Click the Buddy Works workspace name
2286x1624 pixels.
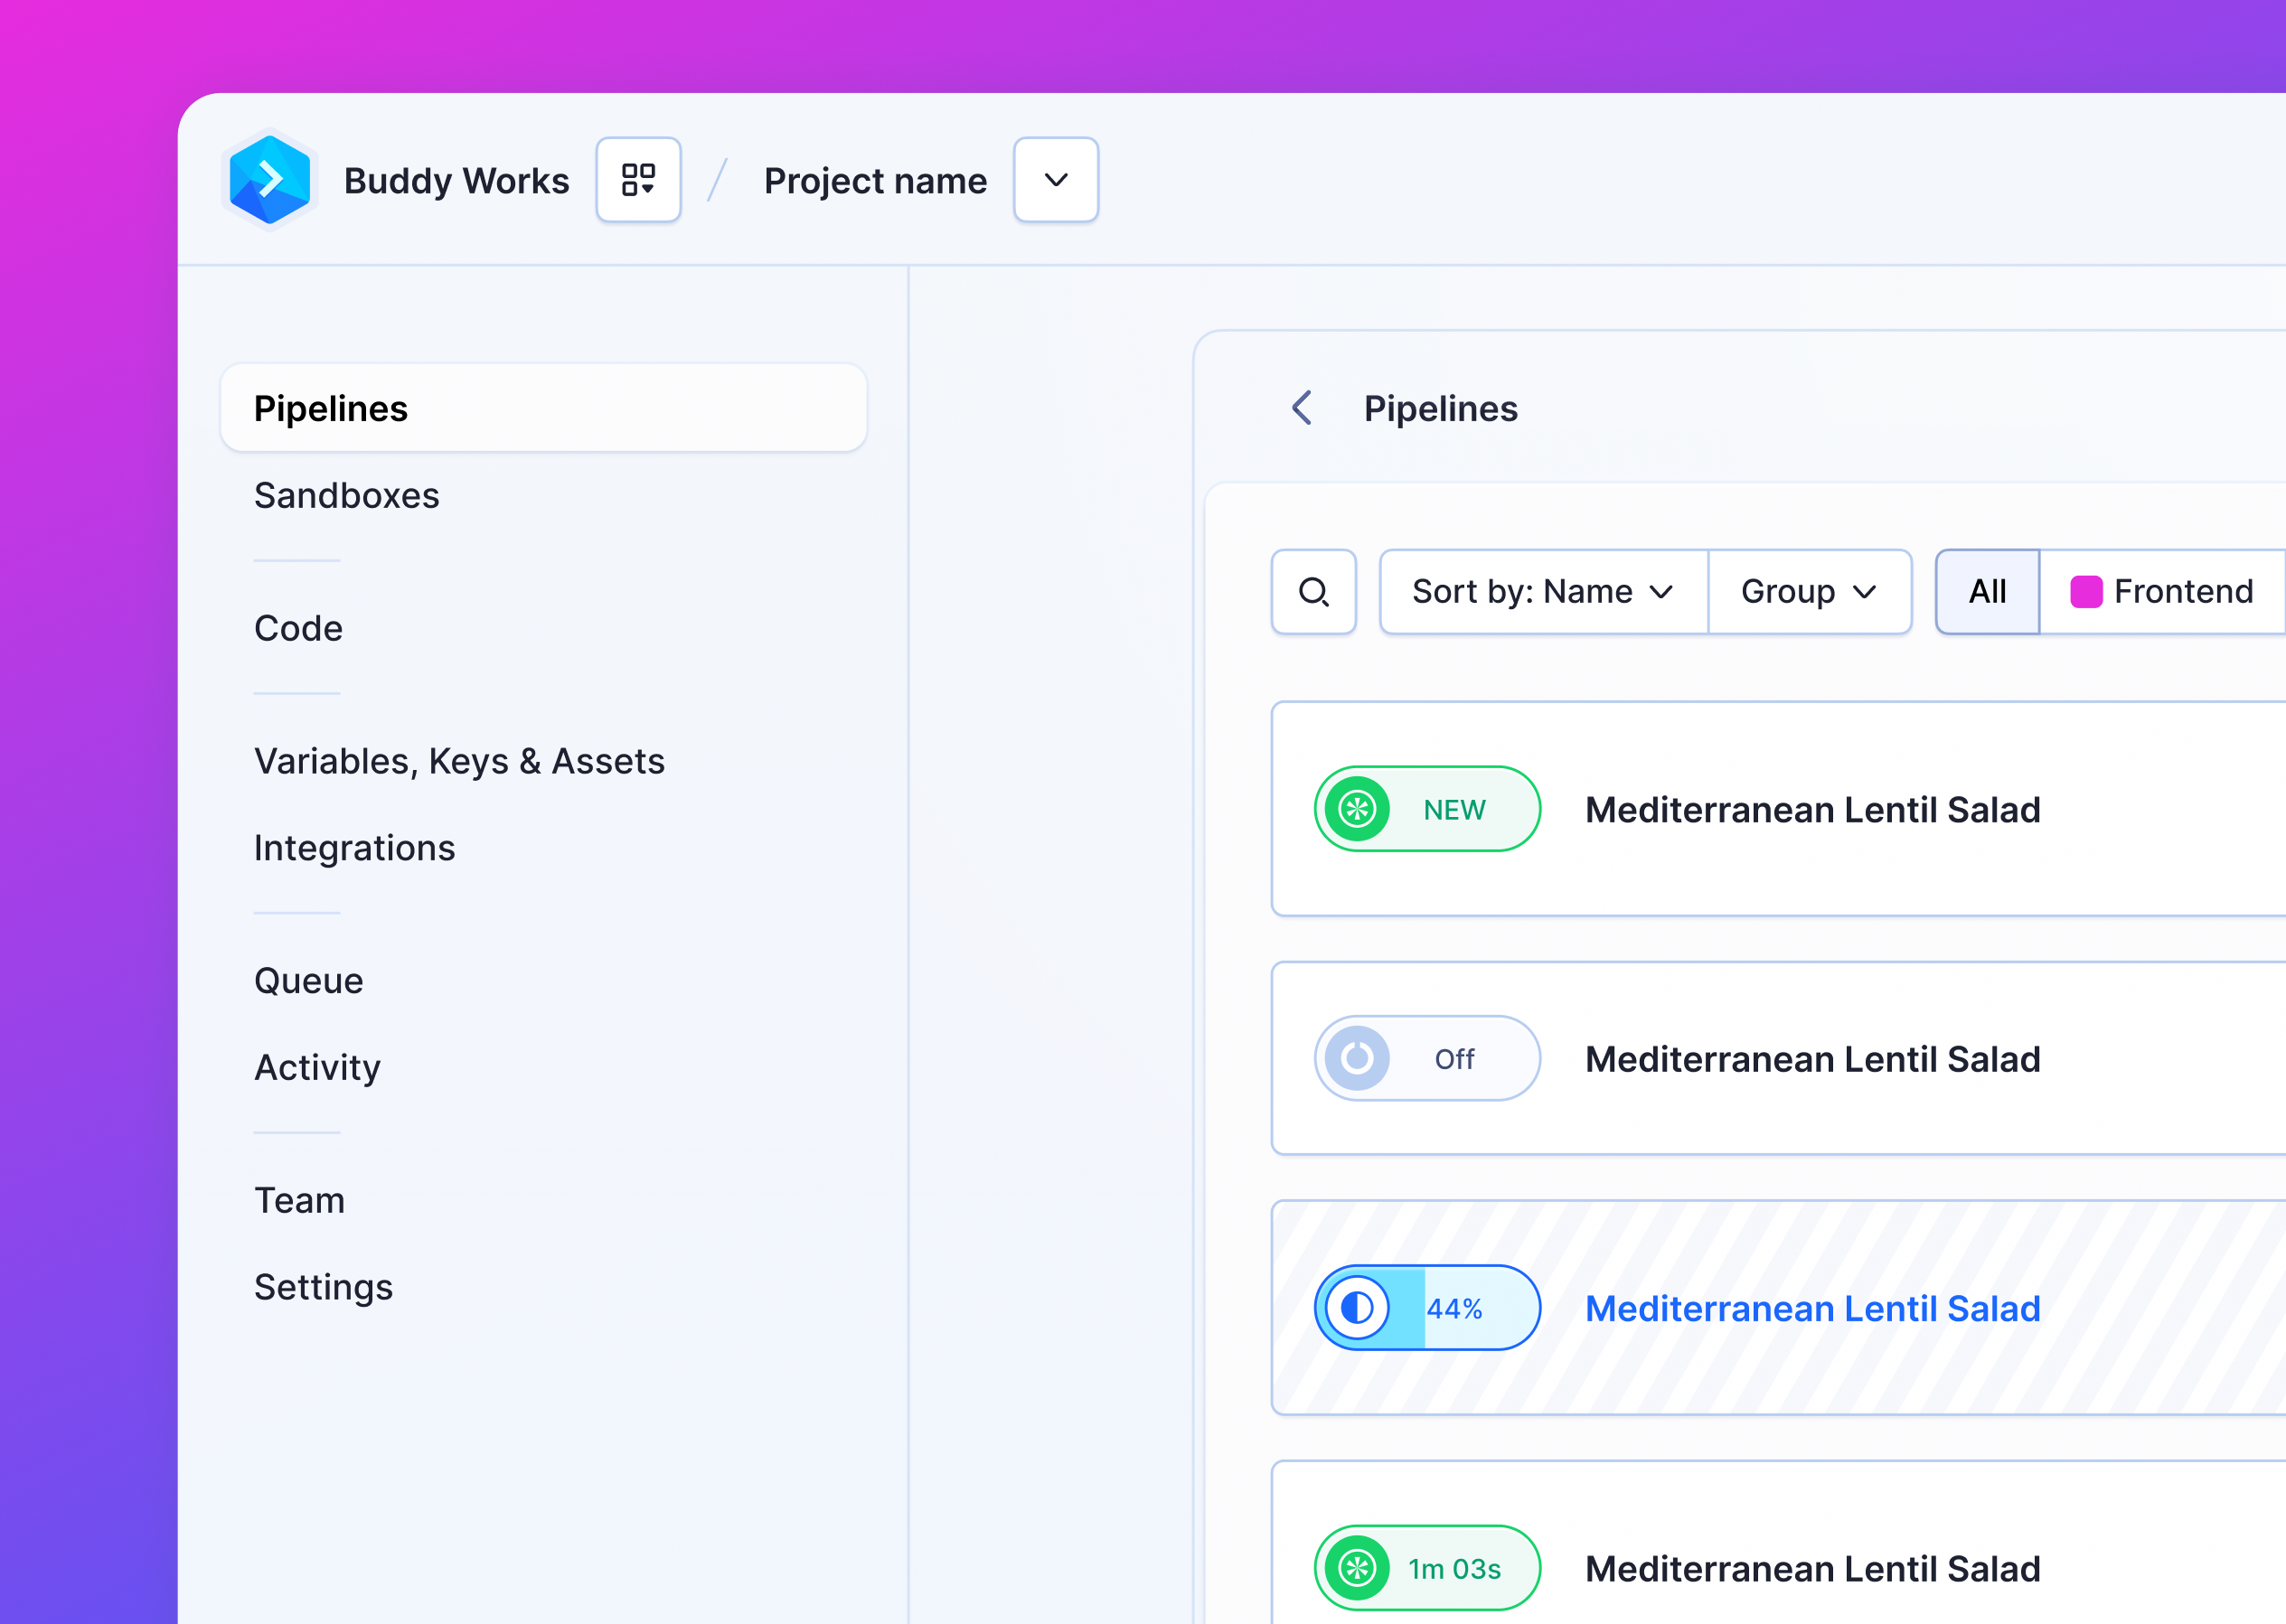[456, 181]
